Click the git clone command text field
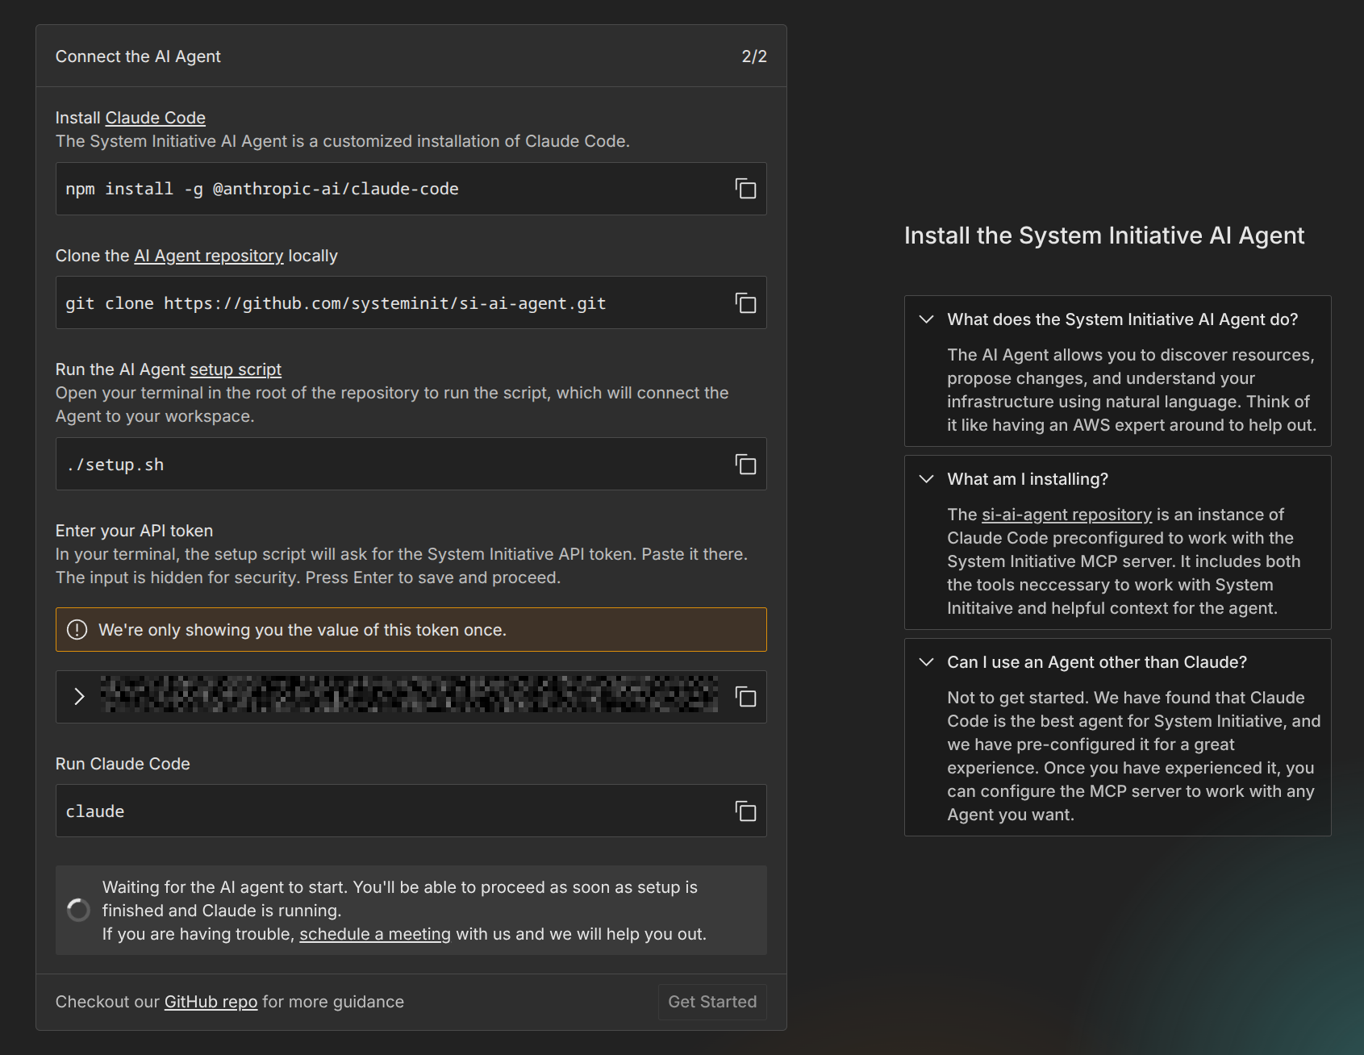Viewport: 1364px width, 1055px height. click(x=387, y=303)
